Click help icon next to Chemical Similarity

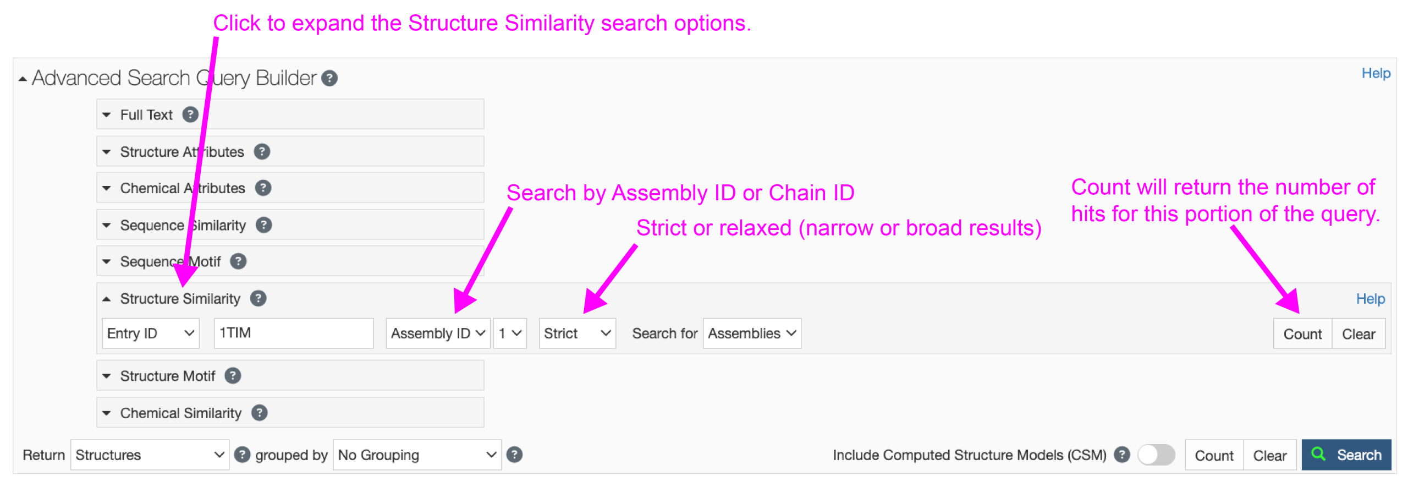259,413
